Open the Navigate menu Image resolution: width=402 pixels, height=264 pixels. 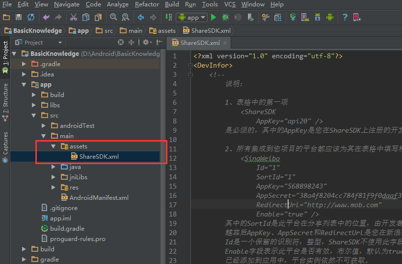coord(67,4)
